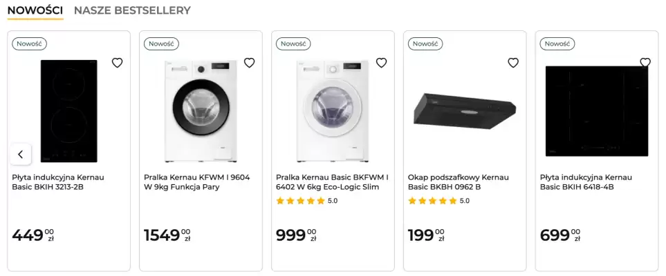Viewport: 666px width, 276px height.
Task: Open Płyta indukcyjna Kernau Basic BKIH 3213-2B link
Action: click(58, 182)
